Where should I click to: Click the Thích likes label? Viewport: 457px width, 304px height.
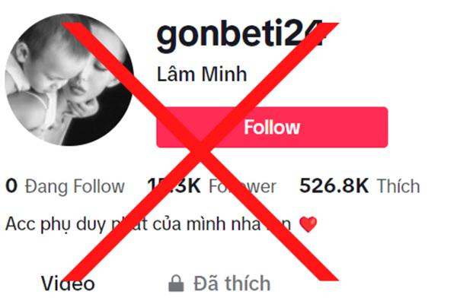point(398,186)
